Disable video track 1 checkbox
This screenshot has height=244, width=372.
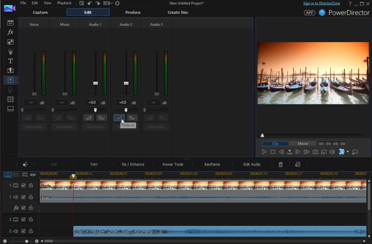pos(24,186)
